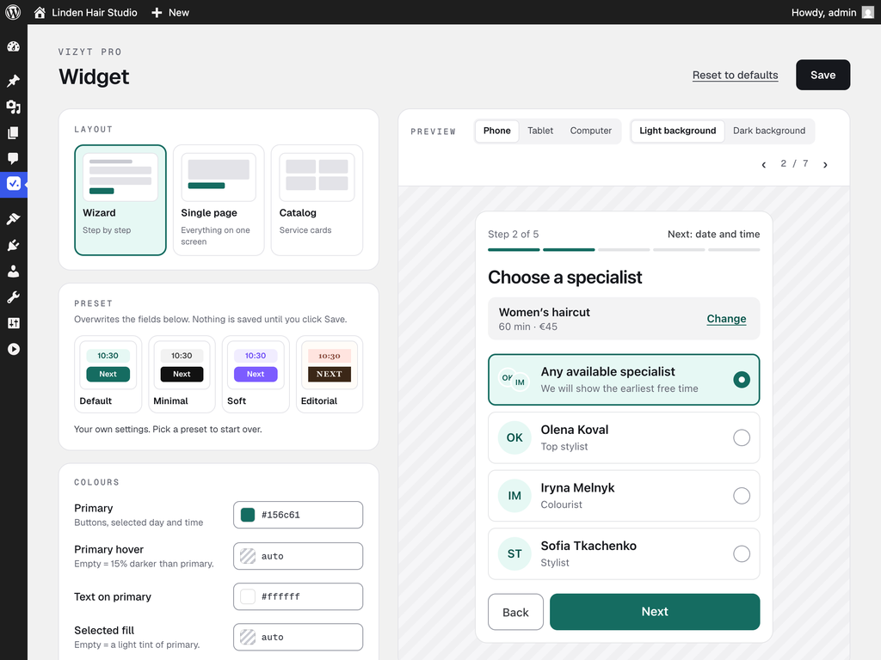Click the Women's haircut service summary
The width and height of the screenshot is (881, 660).
click(624, 319)
